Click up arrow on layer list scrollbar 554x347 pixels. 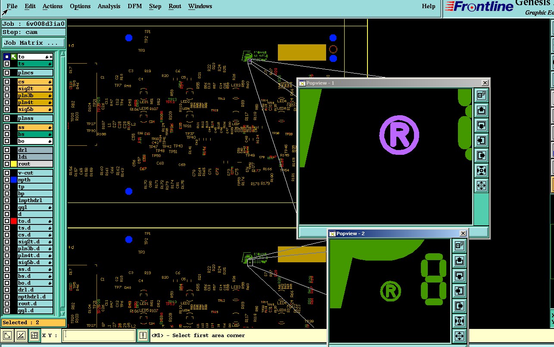(x=62, y=54)
